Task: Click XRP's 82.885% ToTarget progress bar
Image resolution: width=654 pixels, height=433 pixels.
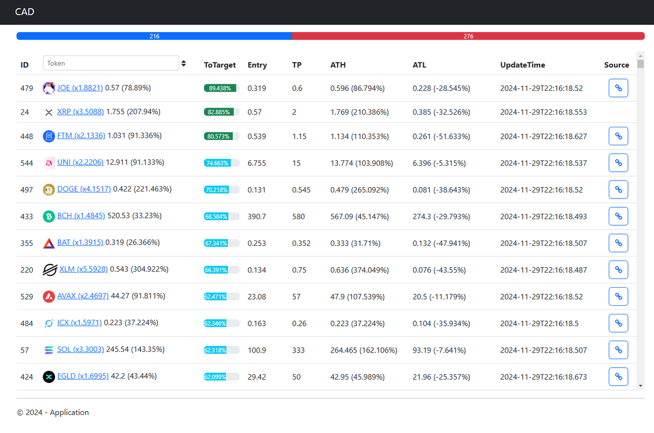Action: point(222,112)
